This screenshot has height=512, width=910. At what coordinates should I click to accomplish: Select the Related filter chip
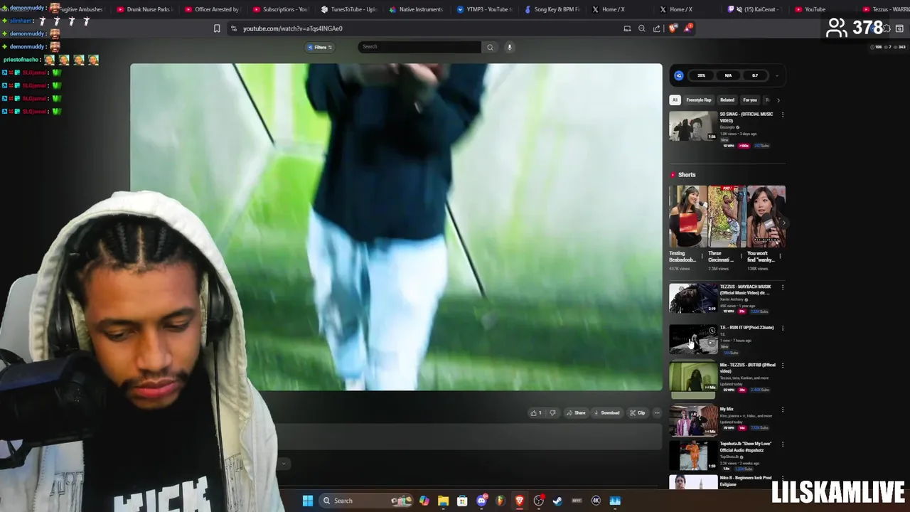(x=727, y=100)
